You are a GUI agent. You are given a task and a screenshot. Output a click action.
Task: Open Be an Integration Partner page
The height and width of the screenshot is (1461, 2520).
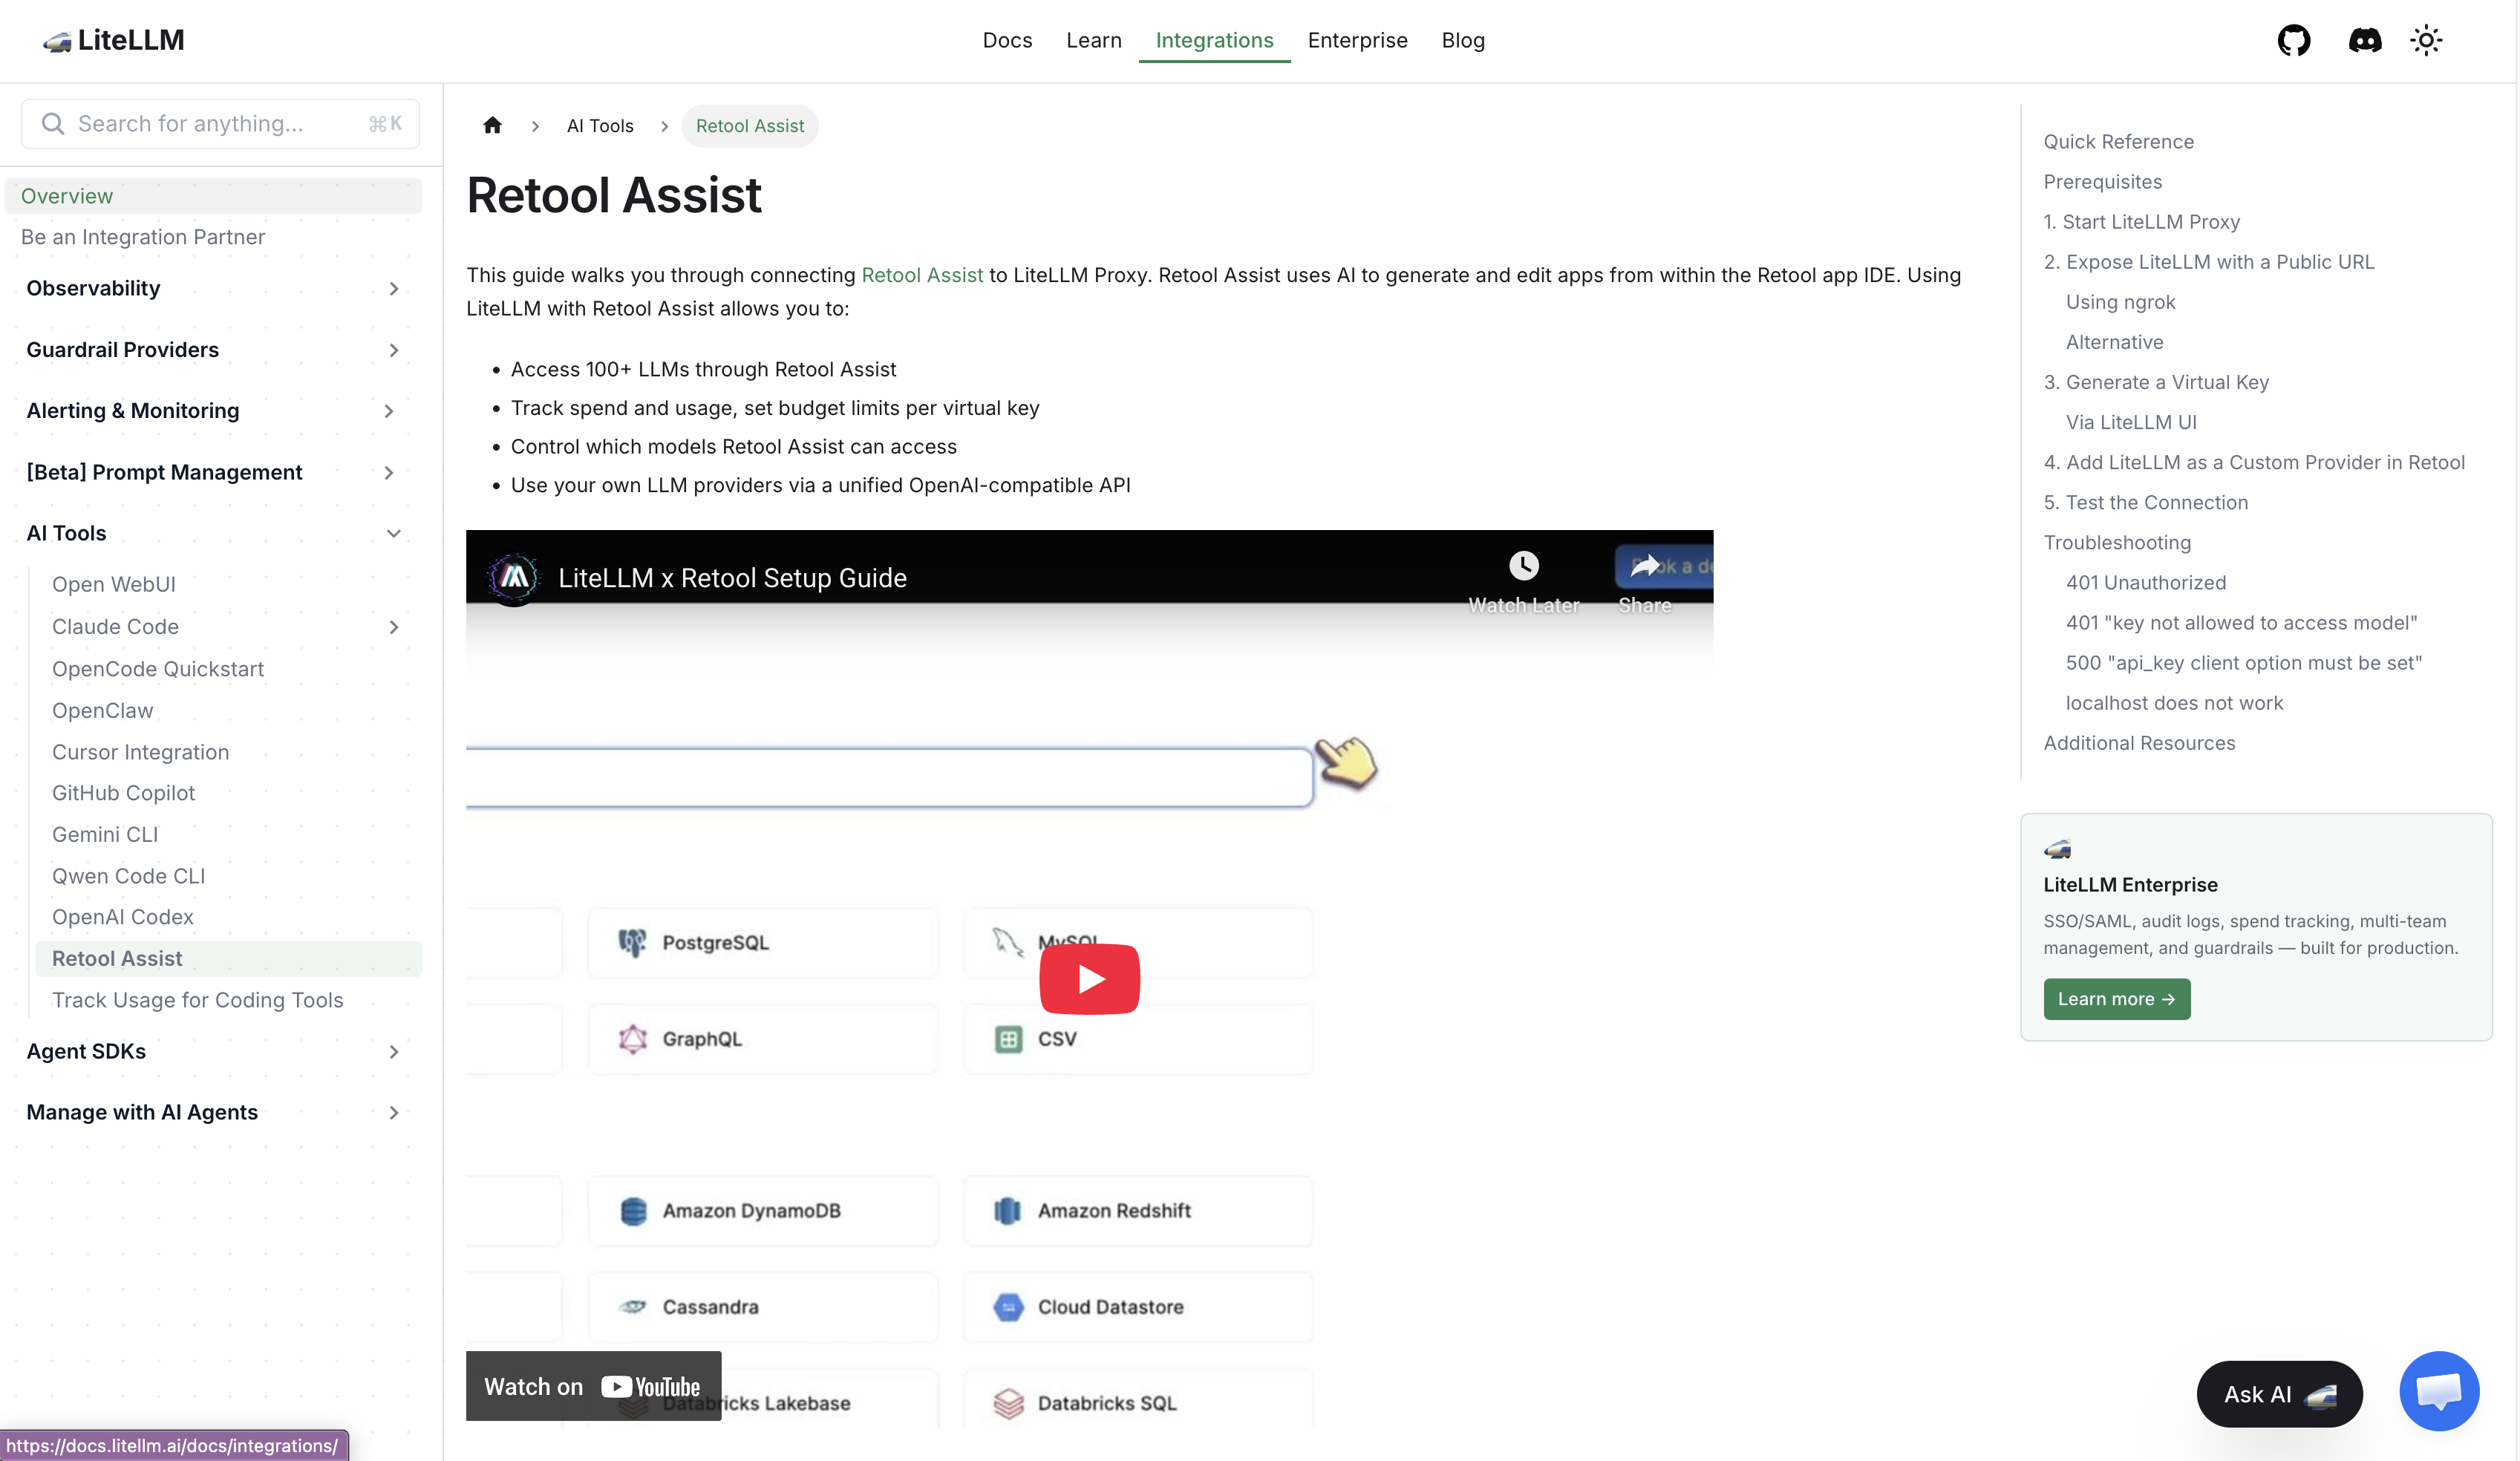pyautogui.click(x=143, y=237)
